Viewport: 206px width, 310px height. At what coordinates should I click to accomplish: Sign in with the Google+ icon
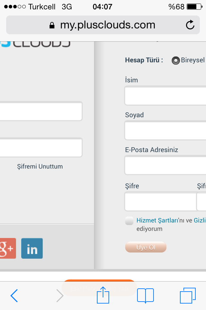pos(7,248)
